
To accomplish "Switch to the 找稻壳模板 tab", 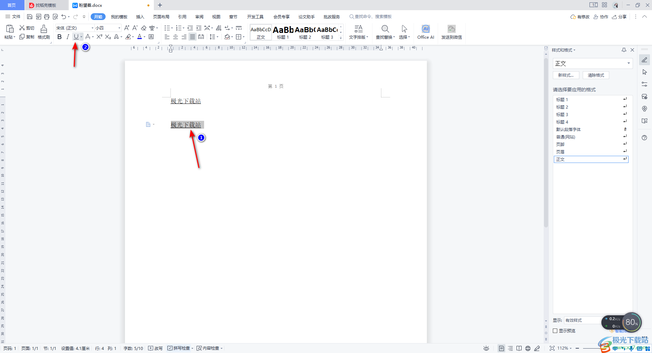I will (46, 5).
